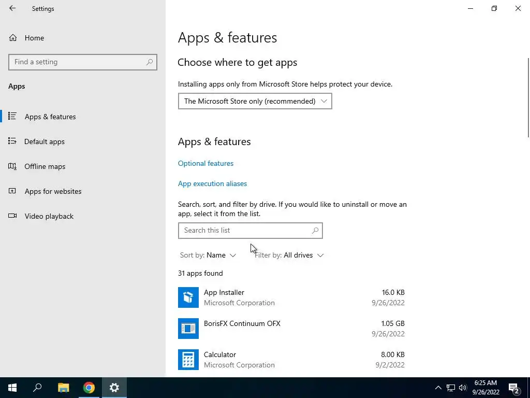Click the 1.05 GB size value

click(x=393, y=323)
